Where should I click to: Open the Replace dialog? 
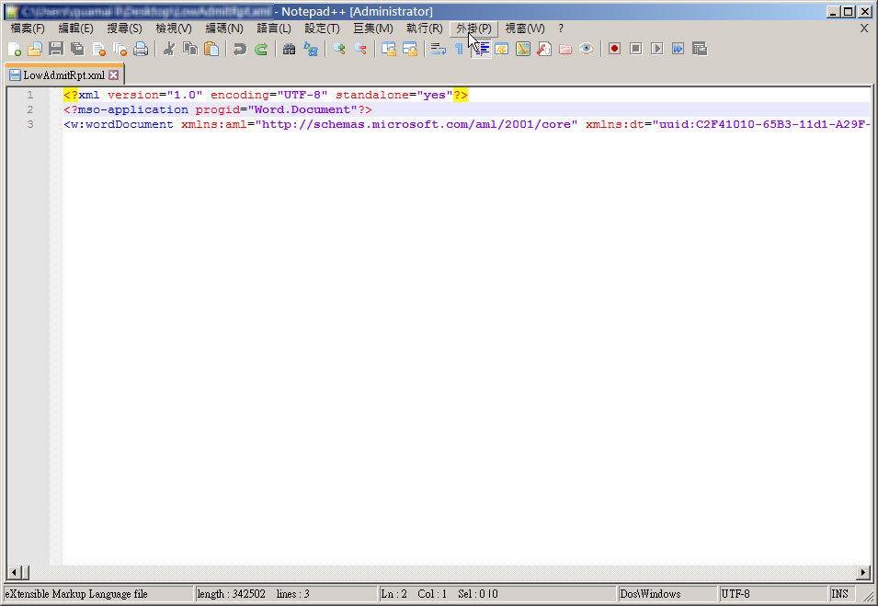(311, 49)
